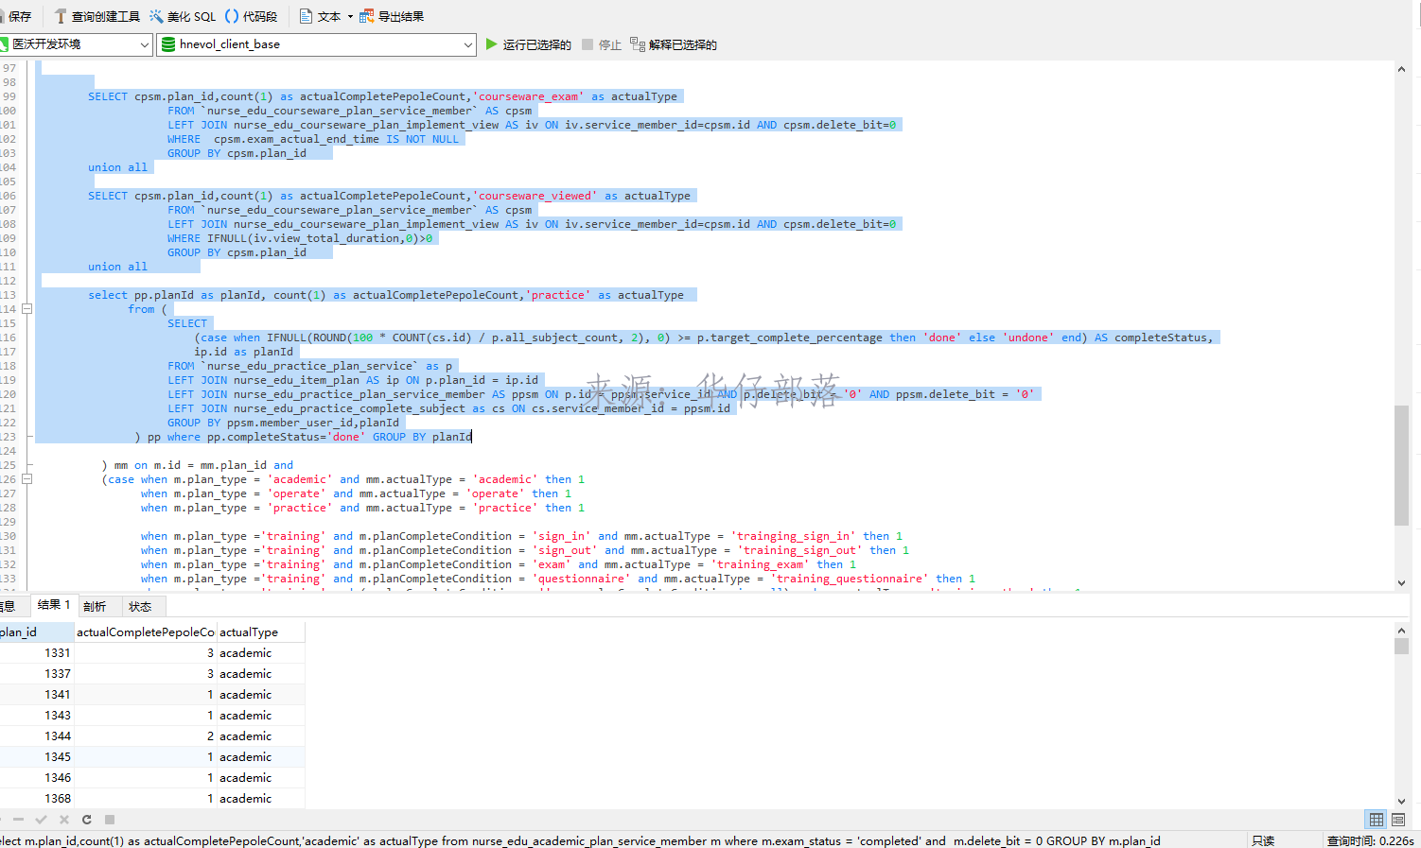Switch the results to form view

click(1398, 820)
